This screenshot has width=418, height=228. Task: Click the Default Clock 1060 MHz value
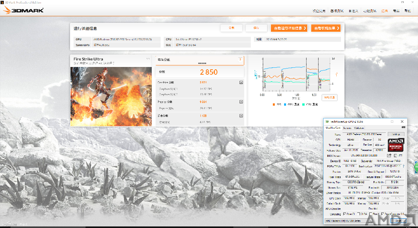coord(349,204)
